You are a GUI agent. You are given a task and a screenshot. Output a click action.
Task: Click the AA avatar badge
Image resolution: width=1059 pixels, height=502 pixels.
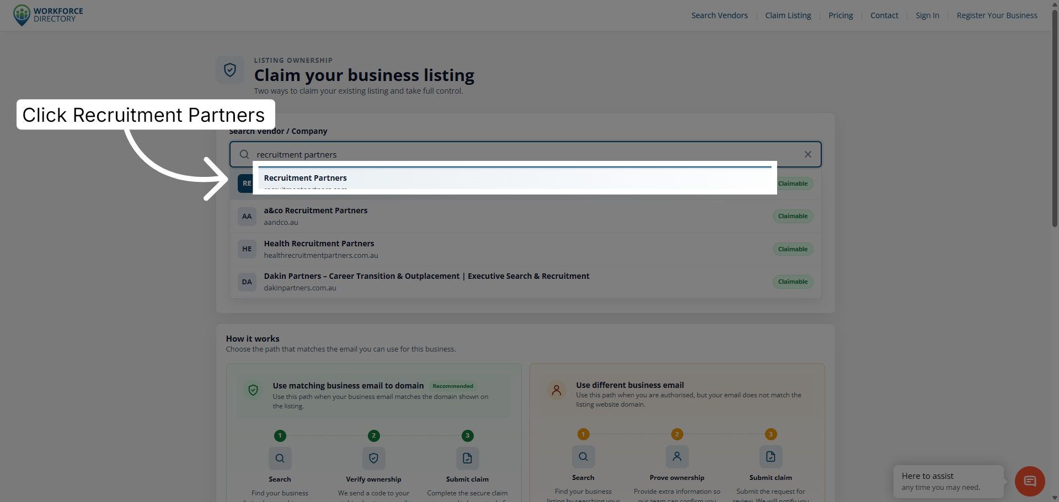[x=247, y=217]
